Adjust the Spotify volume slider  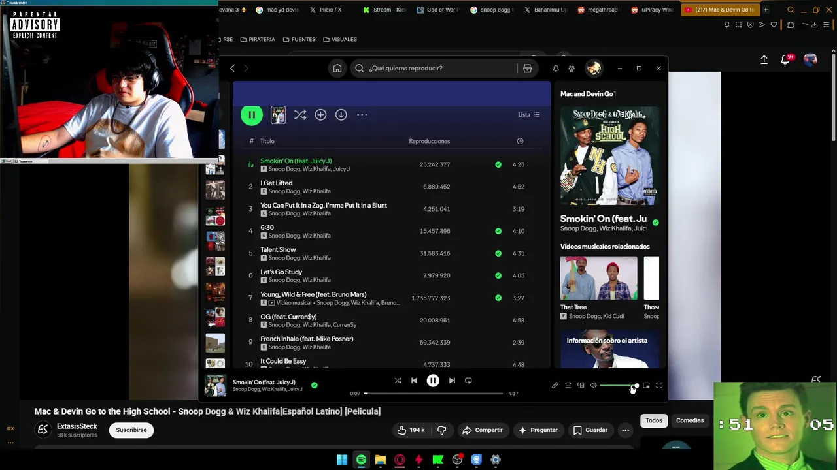619,386
